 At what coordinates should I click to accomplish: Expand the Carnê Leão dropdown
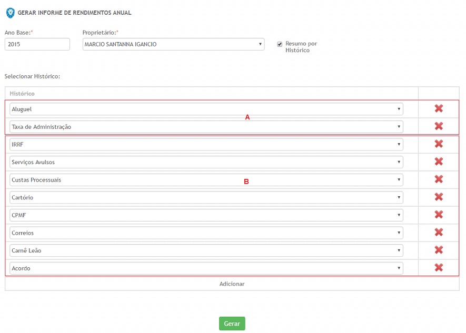(206, 250)
